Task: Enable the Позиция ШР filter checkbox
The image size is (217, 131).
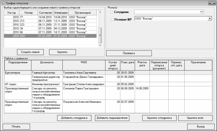Action: click(x=112, y=20)
